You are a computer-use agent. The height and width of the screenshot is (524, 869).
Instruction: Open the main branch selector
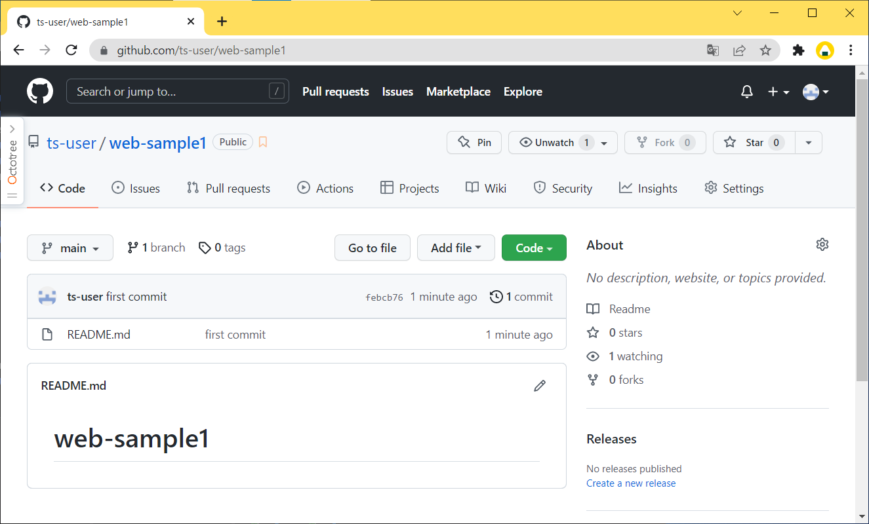tap(70, 248)
